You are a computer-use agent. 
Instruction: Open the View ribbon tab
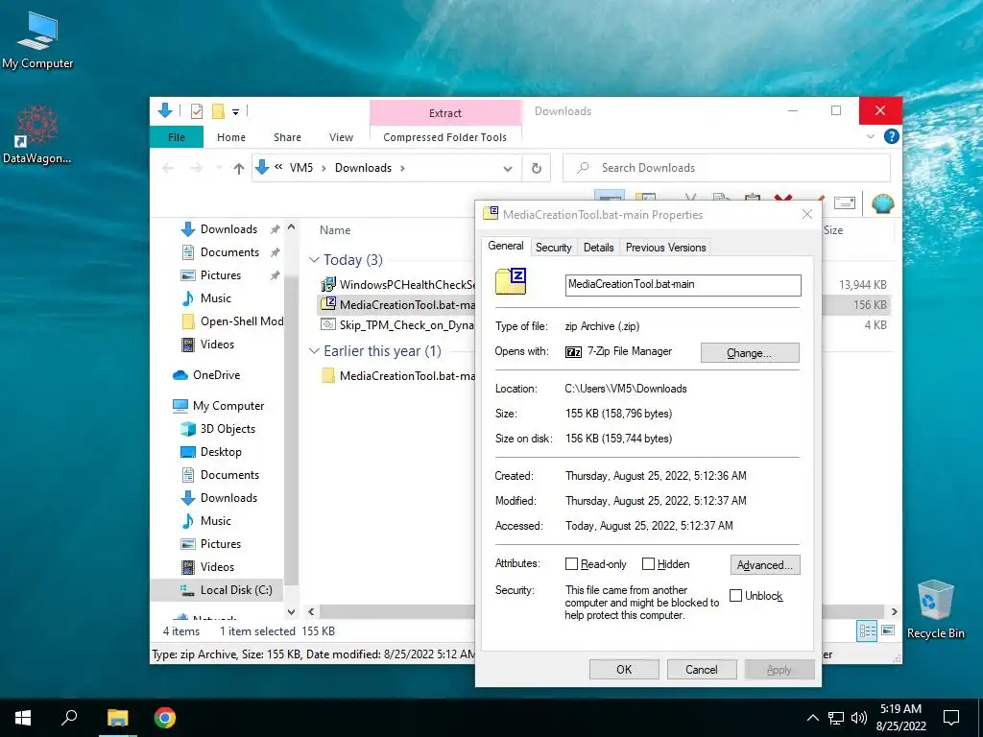click(341, 137)
